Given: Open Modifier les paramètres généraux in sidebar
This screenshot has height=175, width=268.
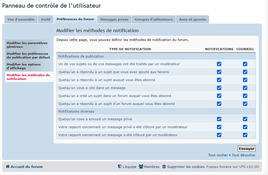Looking at the screenshot, I should 29,45.
